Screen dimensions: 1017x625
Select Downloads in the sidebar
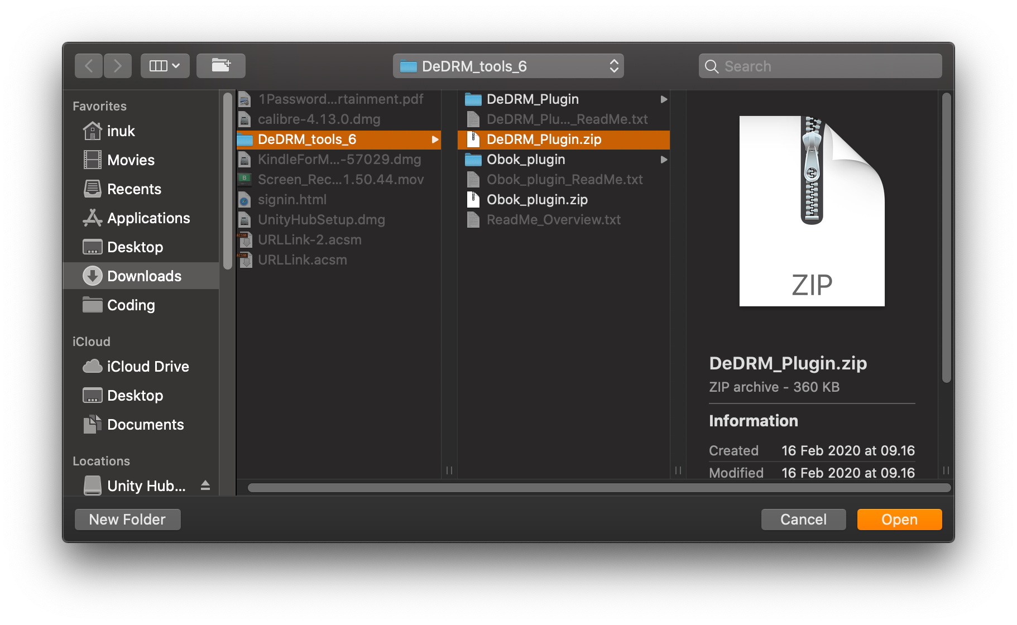pos(141,276)
